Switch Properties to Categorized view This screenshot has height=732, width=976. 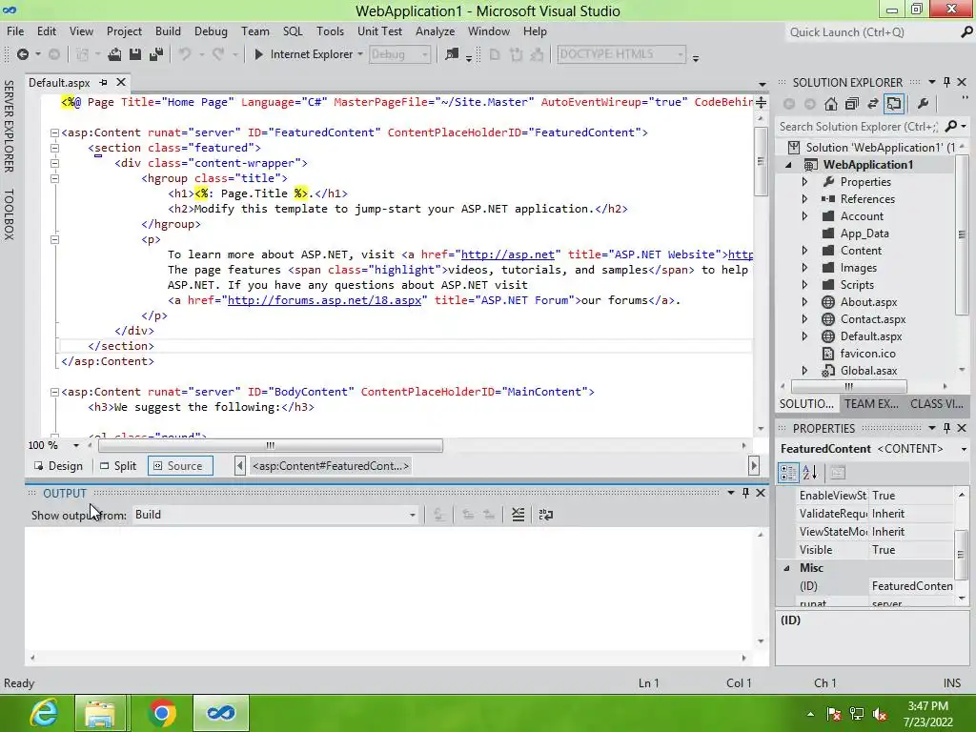click(788, 473)
